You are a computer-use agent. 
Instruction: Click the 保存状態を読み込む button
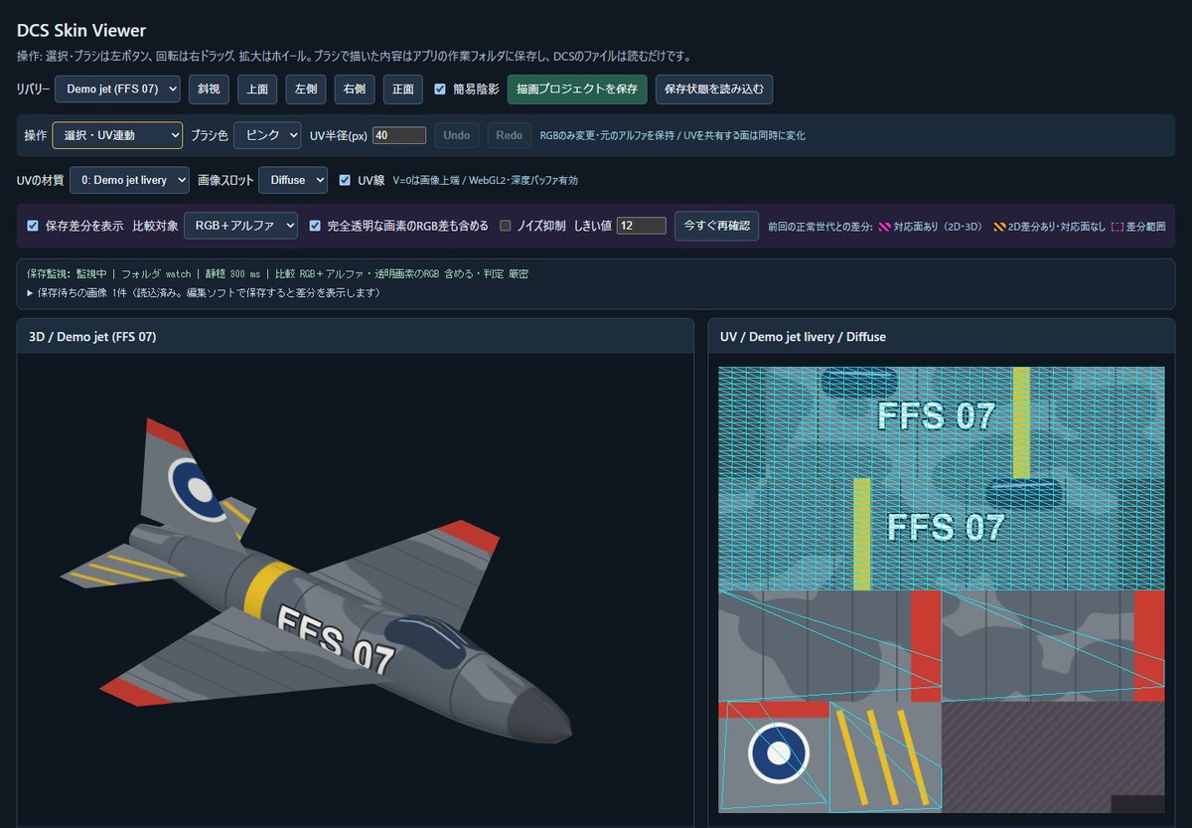[x=714, y=89]
